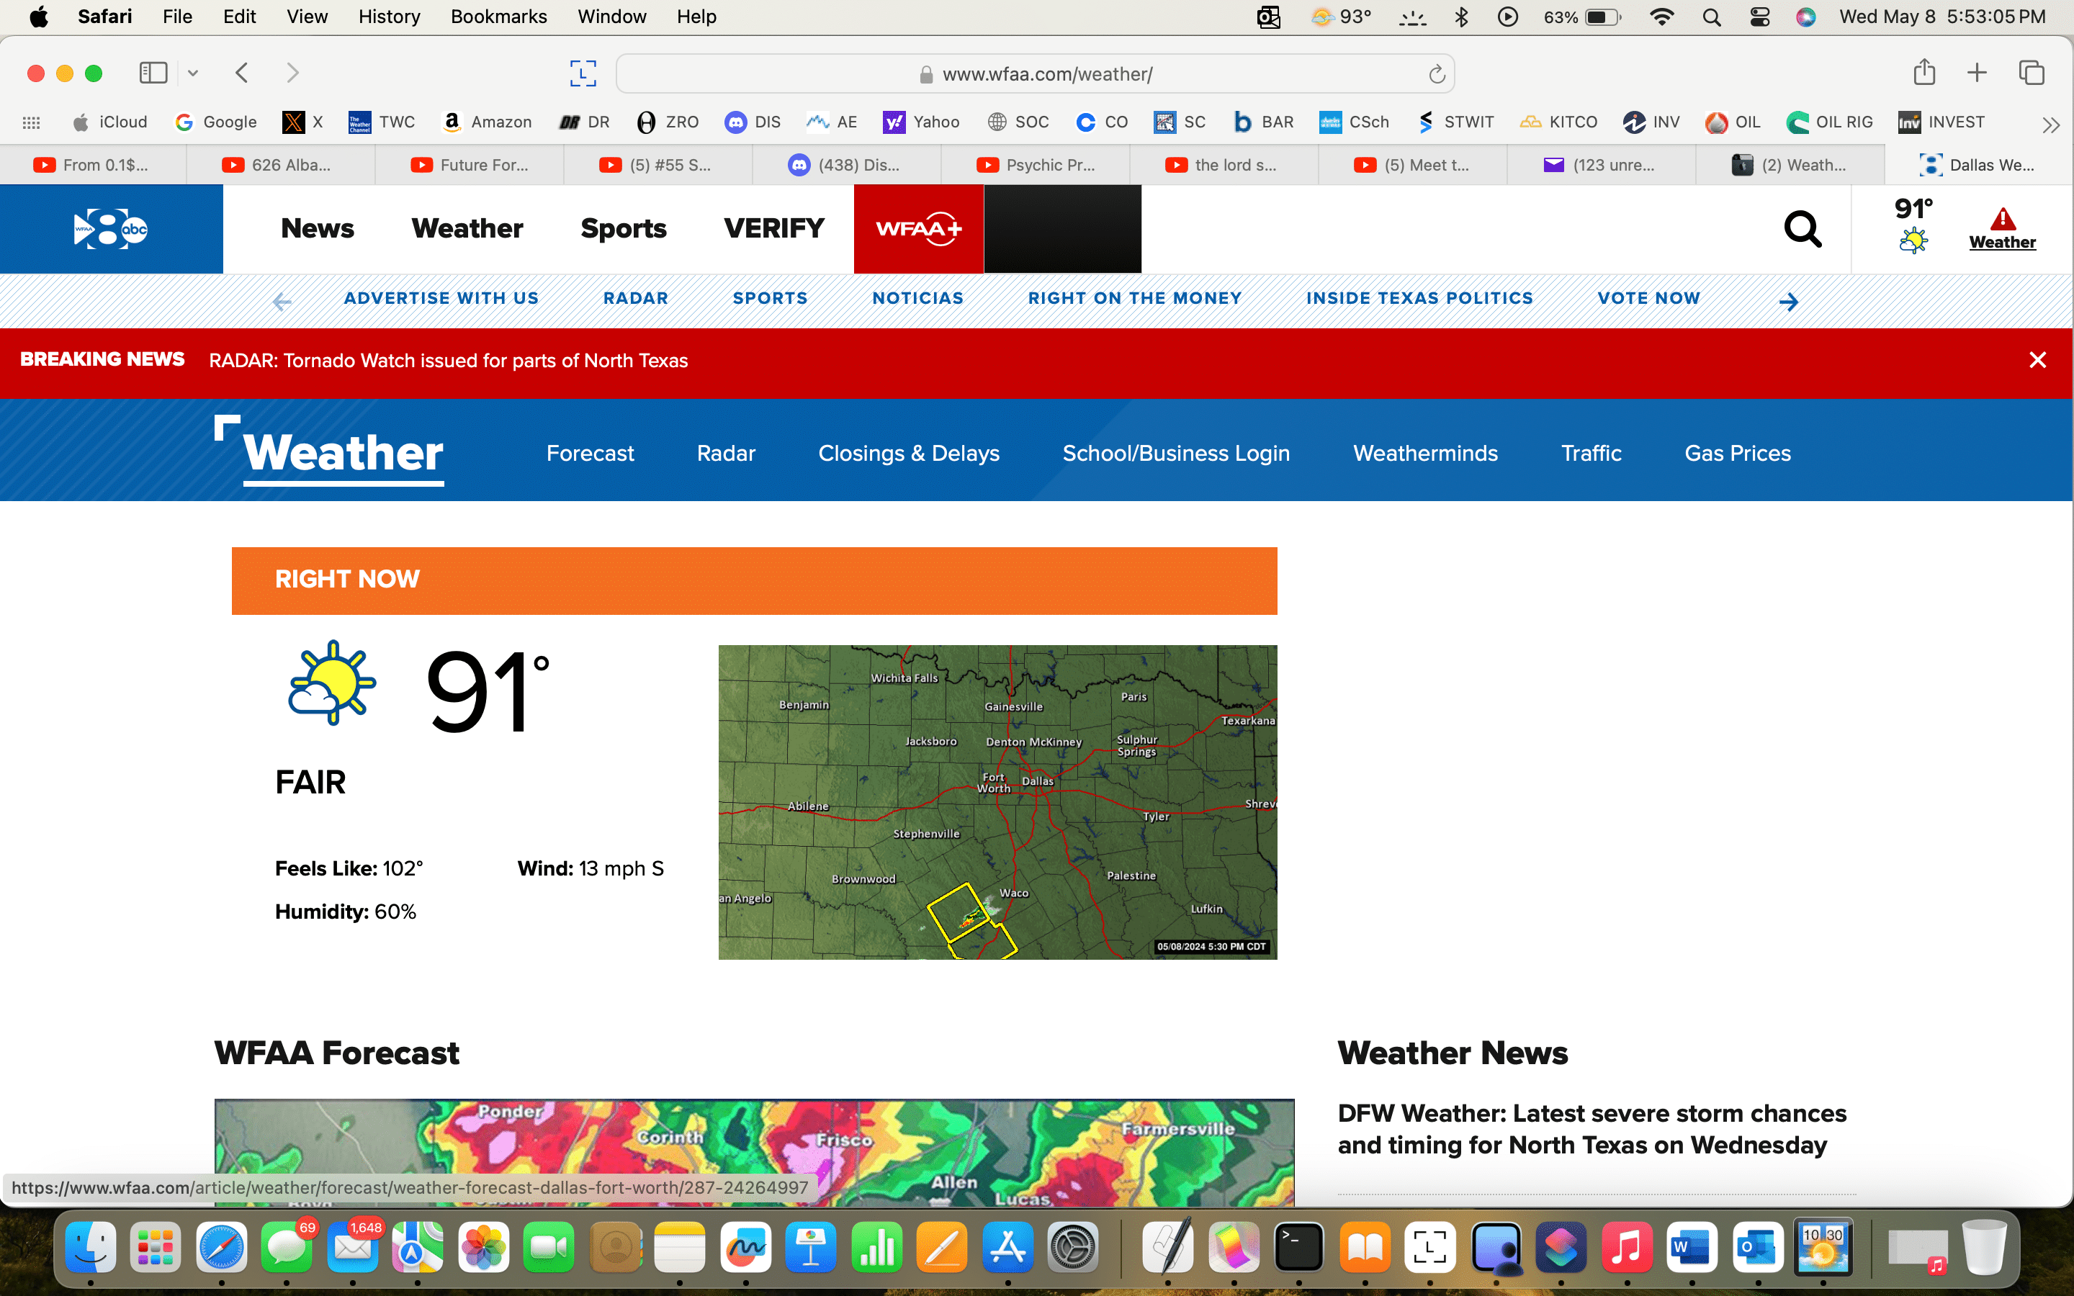Go forward with the Safari forward arrow
The width and height of the screenshot is (2074, 1296).
pos(292,73)
